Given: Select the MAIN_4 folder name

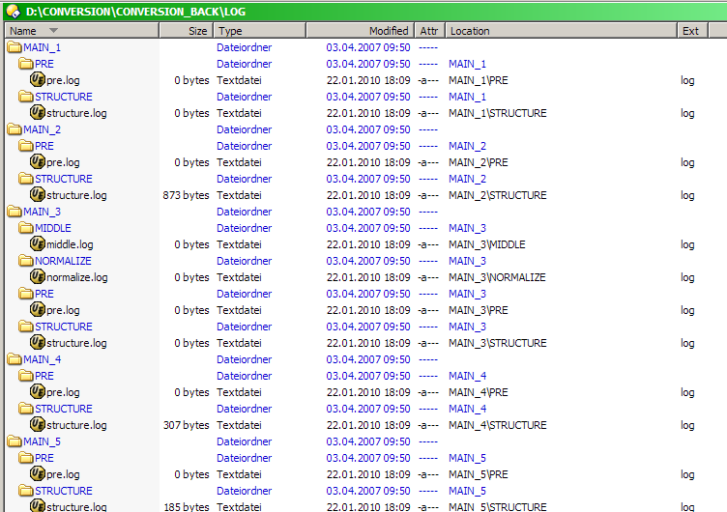Looking at the screenshot, I should coord(42,359).
